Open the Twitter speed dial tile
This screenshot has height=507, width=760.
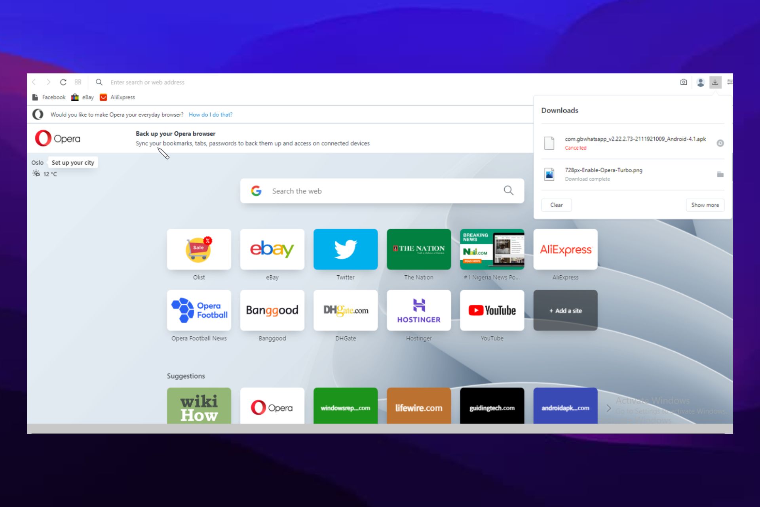pos(346,249)
